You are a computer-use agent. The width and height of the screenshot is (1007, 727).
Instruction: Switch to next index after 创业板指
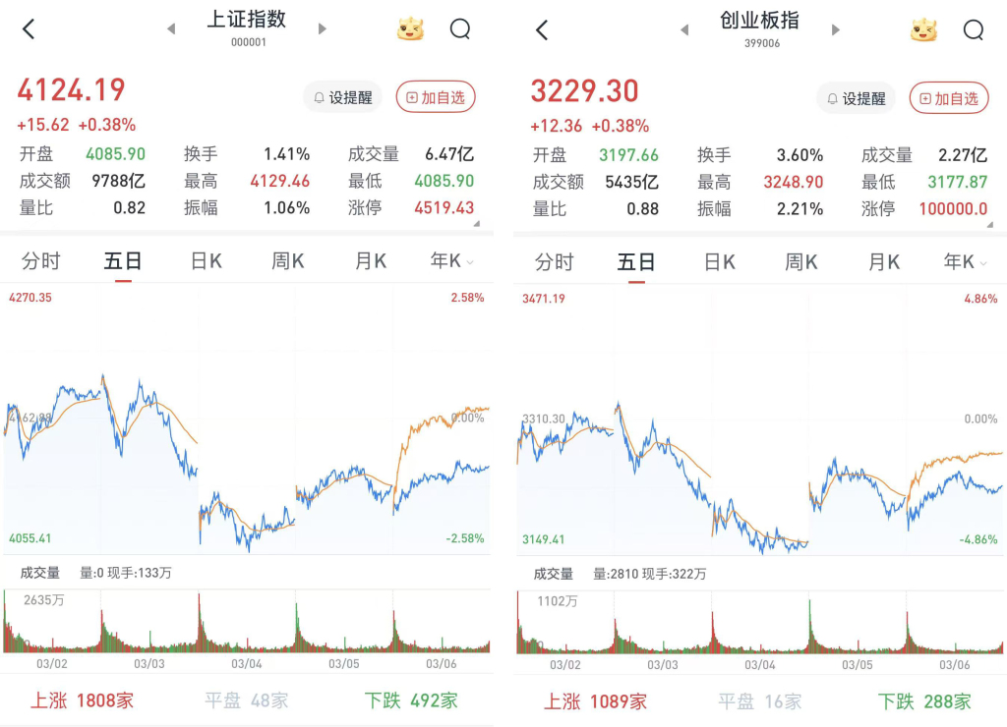[x=836, y=29]
